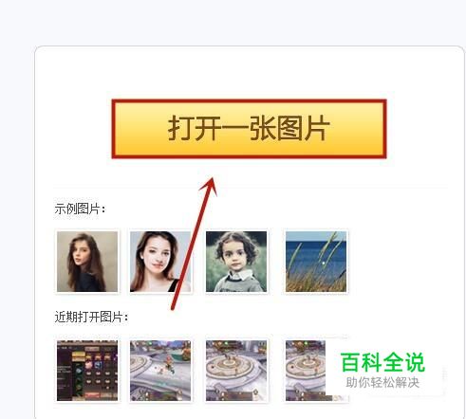
Task: Click the 助你轻松解决 slogan text
Action: (382, 382)
